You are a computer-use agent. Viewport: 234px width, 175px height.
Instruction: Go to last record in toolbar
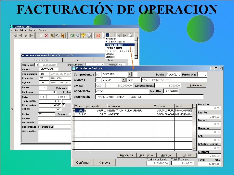click(31, 36)
